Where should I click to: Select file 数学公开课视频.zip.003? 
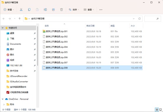pyautogui.click(x=57, y=42)
